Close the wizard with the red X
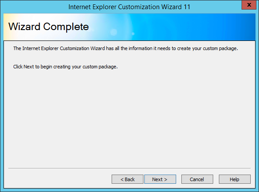This screenshot has width=259, height=192. 249,5
